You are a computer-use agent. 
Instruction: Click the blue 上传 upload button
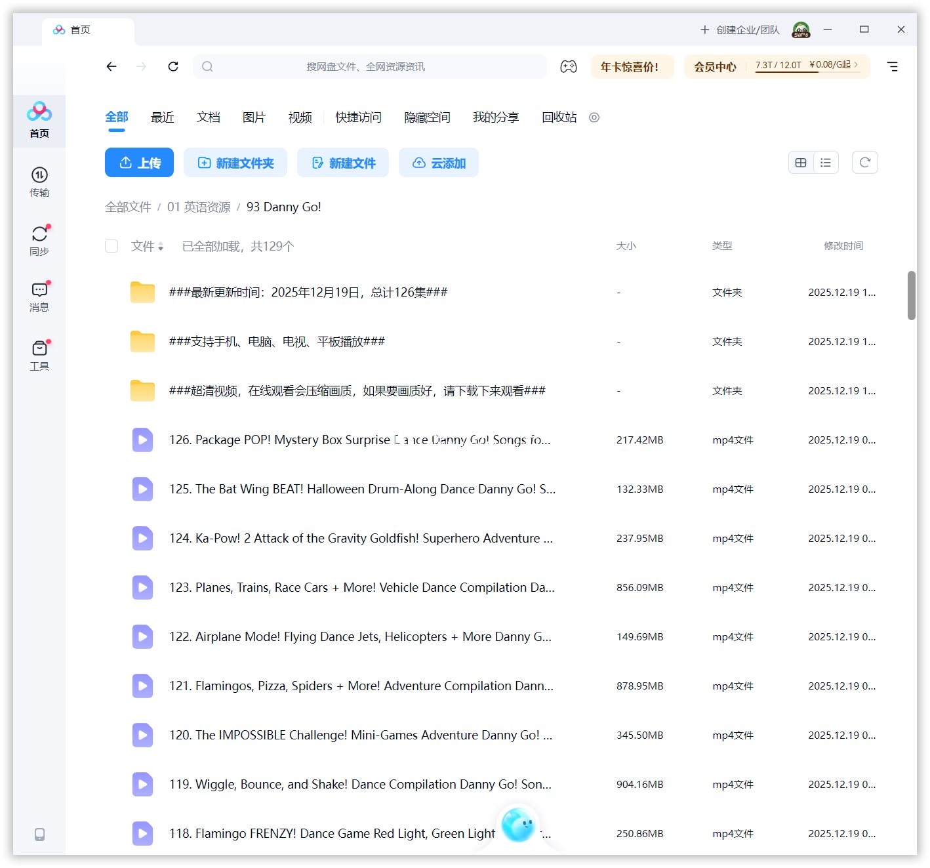pos(139,163)
